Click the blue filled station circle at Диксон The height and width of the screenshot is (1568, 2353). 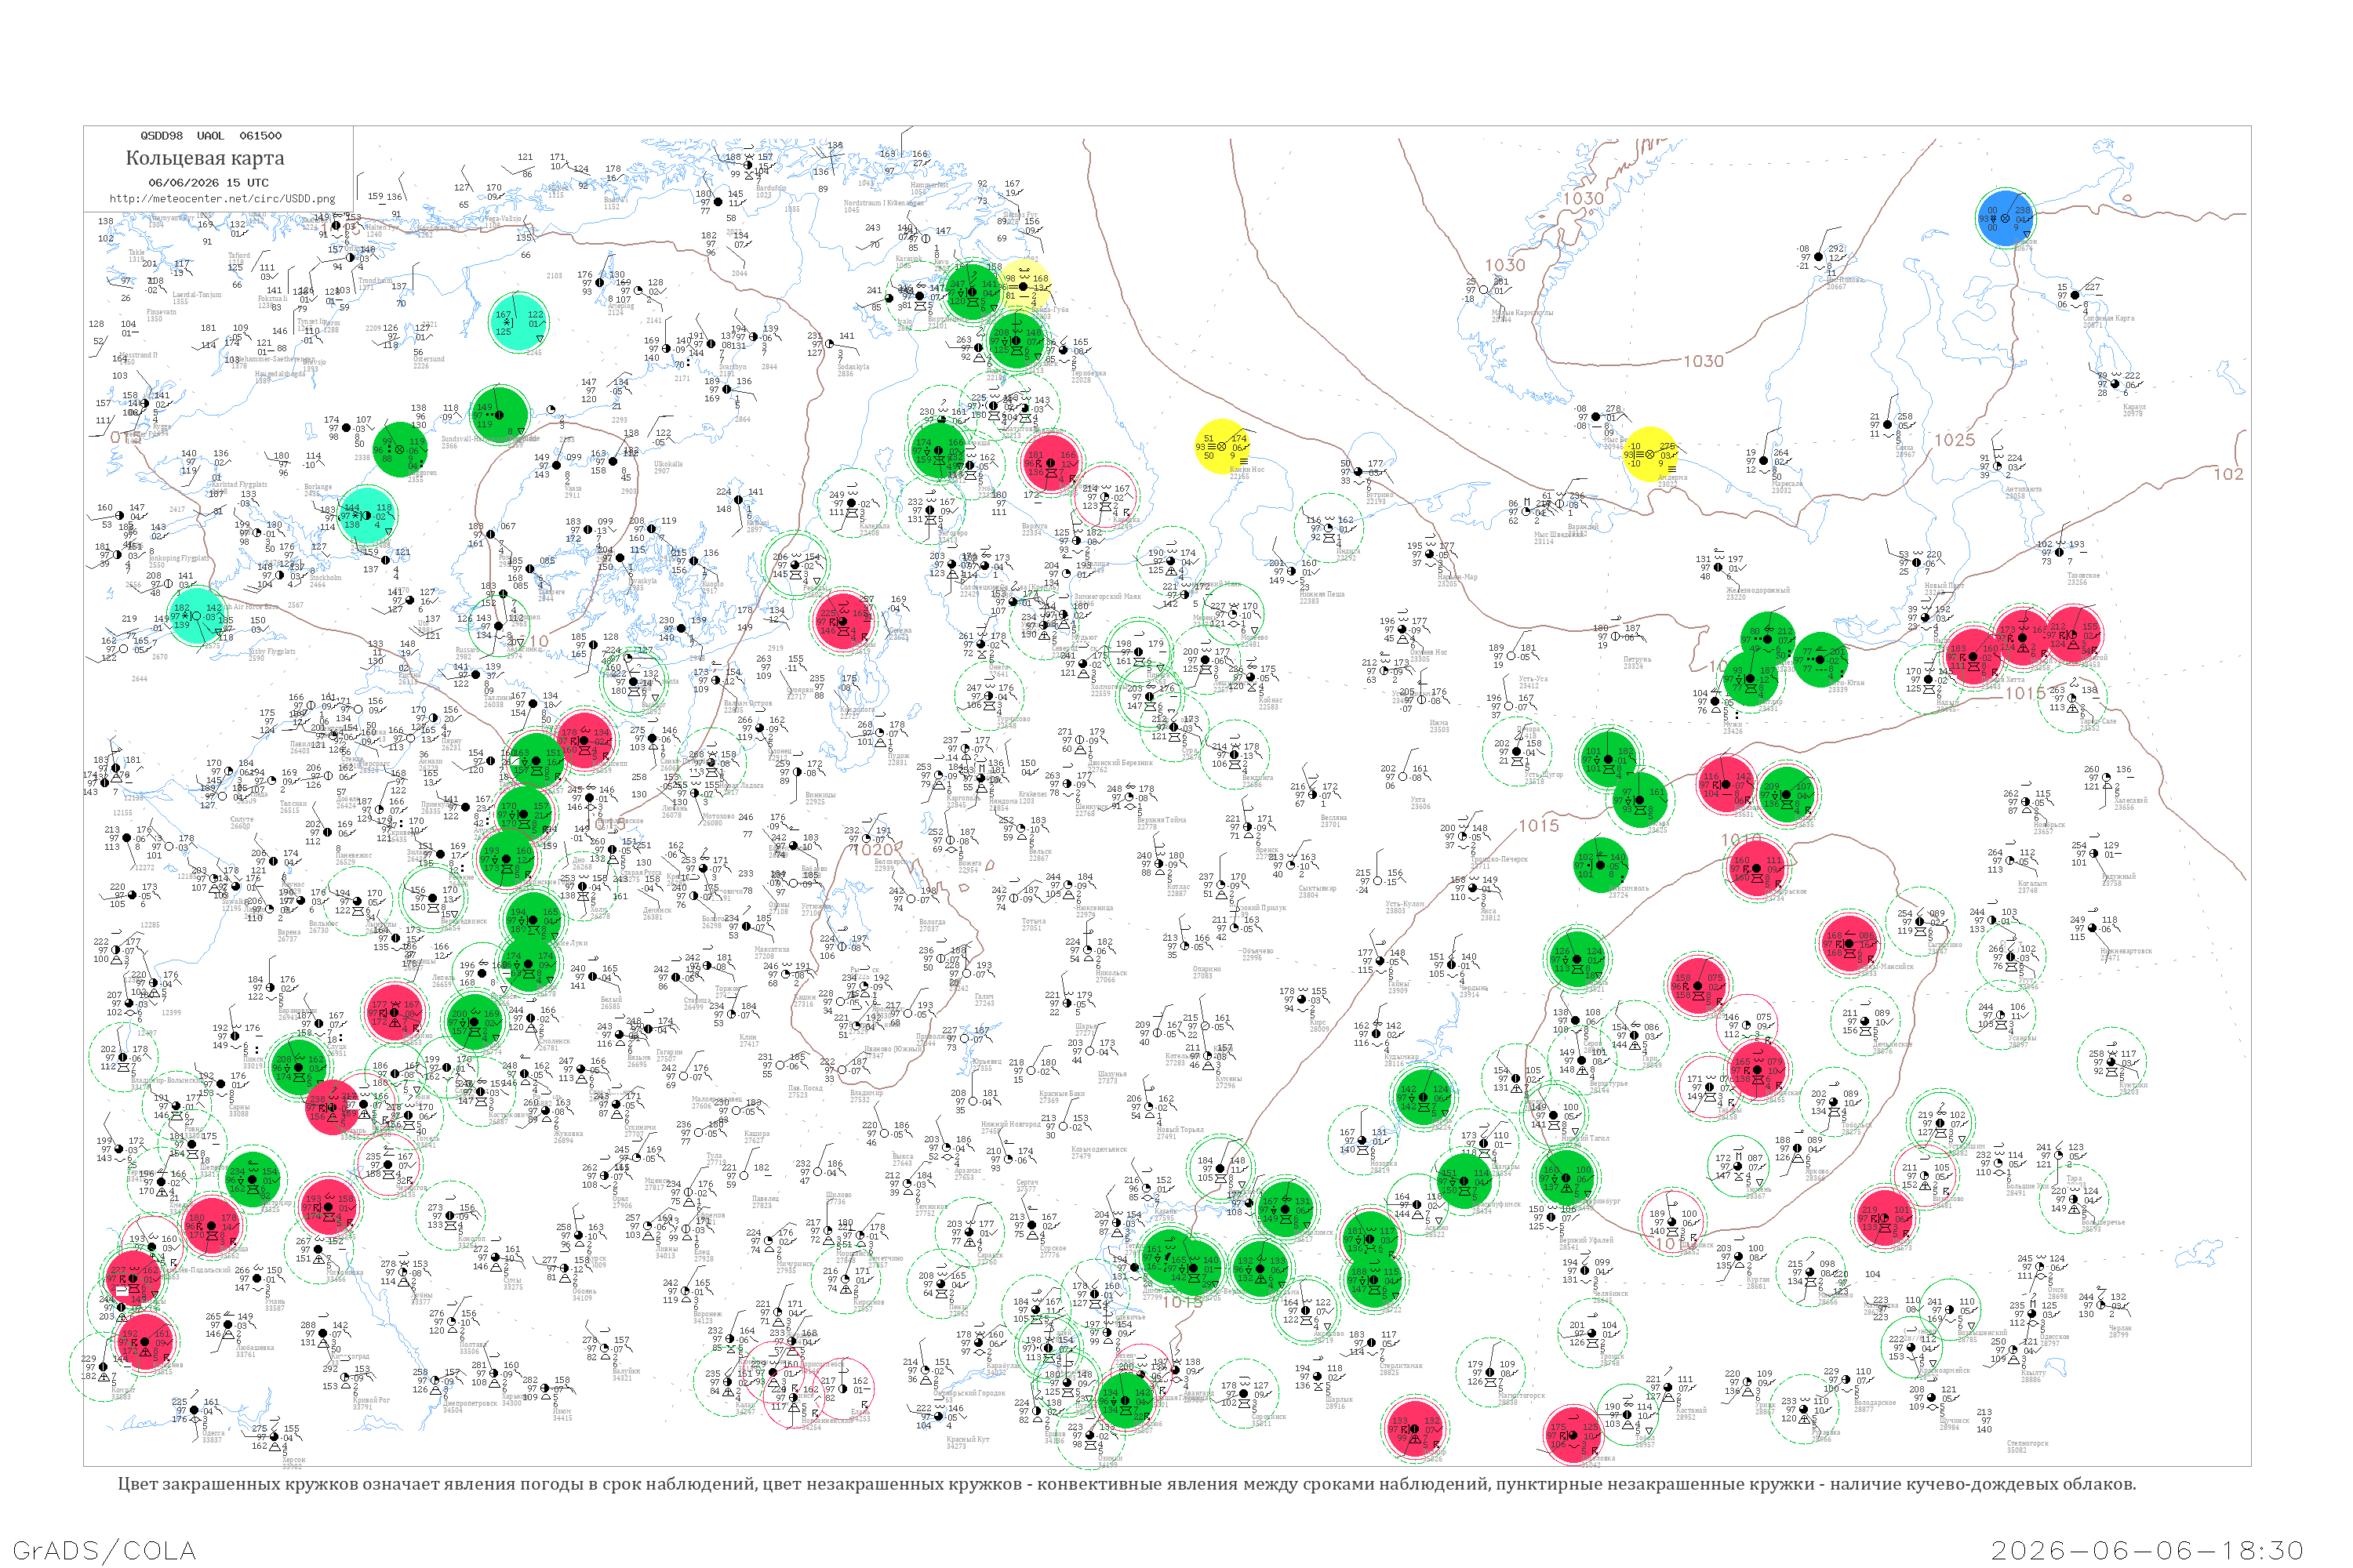2005,218
